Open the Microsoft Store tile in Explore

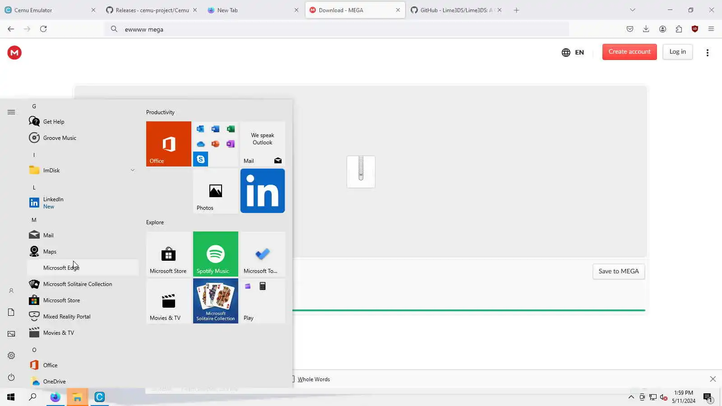click(x=169, y=254)
